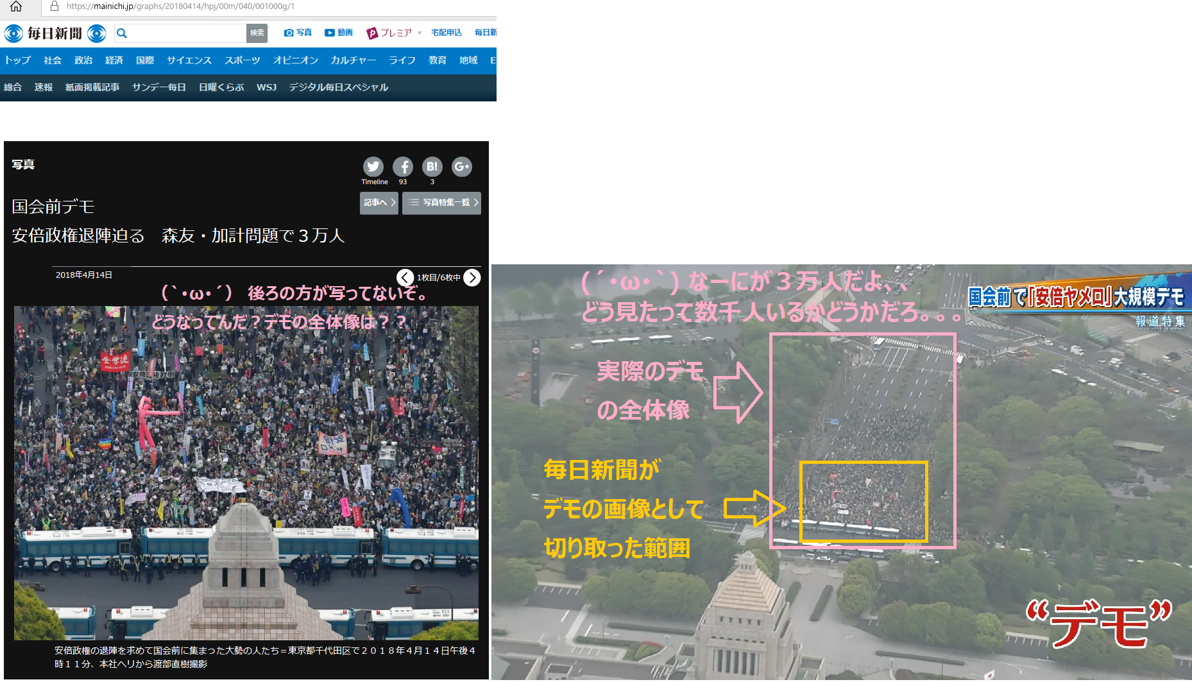Screen dimensions: 1192x682
Task: Open the WSJ sub-tab
Action: 267,87
